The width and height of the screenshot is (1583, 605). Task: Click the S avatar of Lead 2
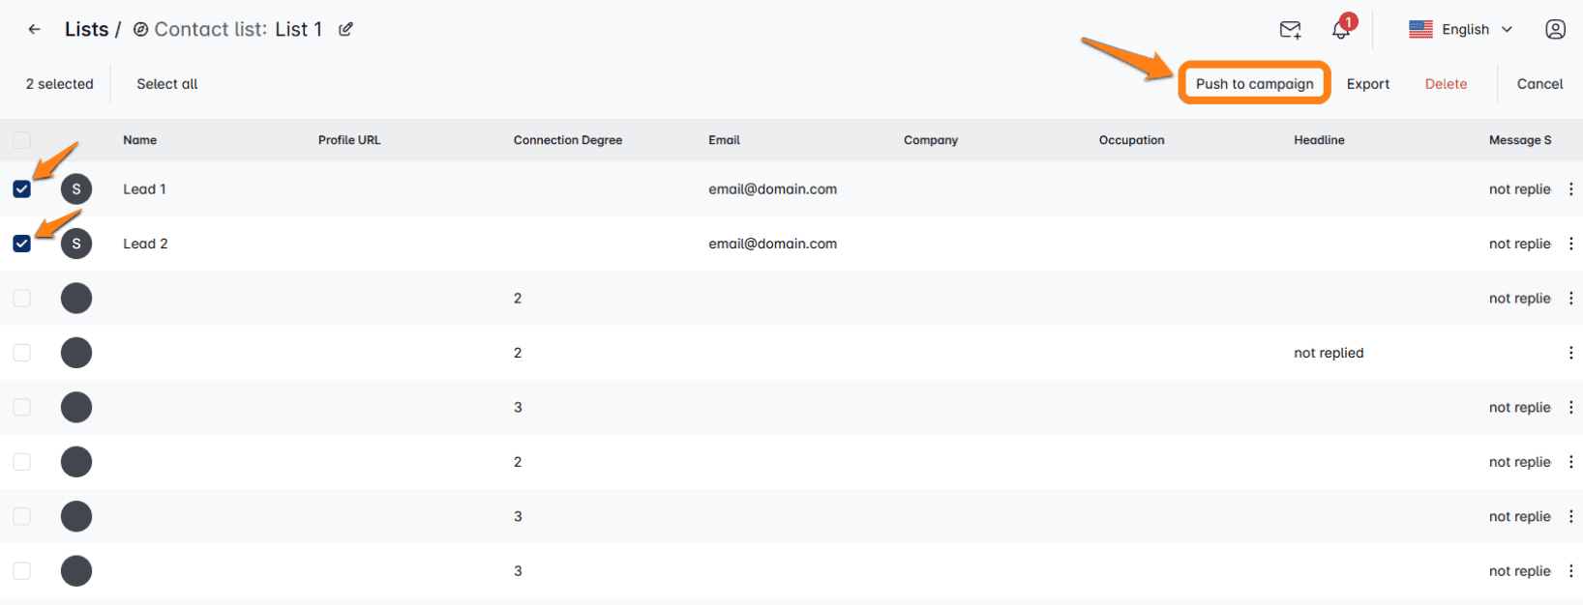click(x=76, y=244)
